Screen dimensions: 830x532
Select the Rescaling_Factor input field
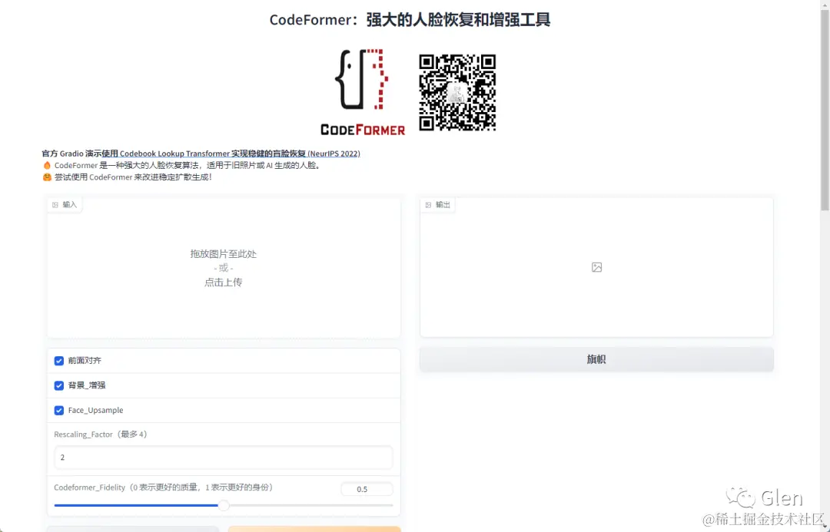223,457
